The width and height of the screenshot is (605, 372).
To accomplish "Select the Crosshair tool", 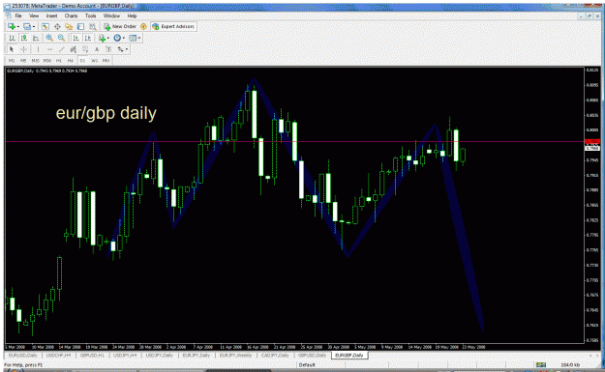I will point(23,49).
